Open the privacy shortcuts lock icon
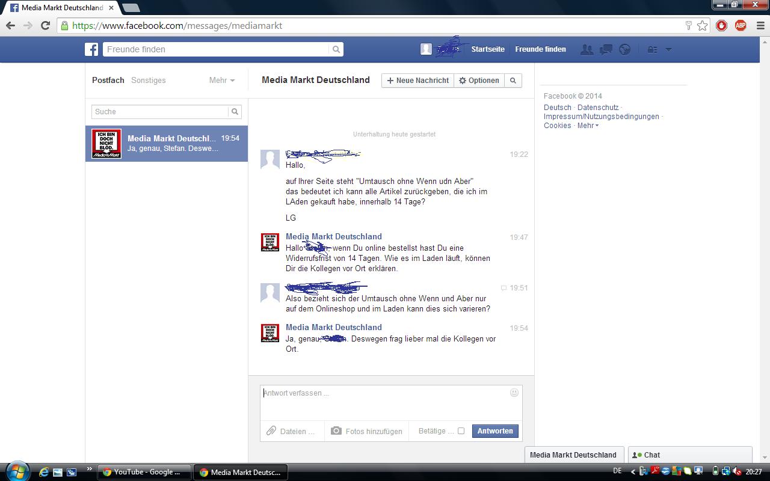The image size is (770, 481). coord(652,49)
